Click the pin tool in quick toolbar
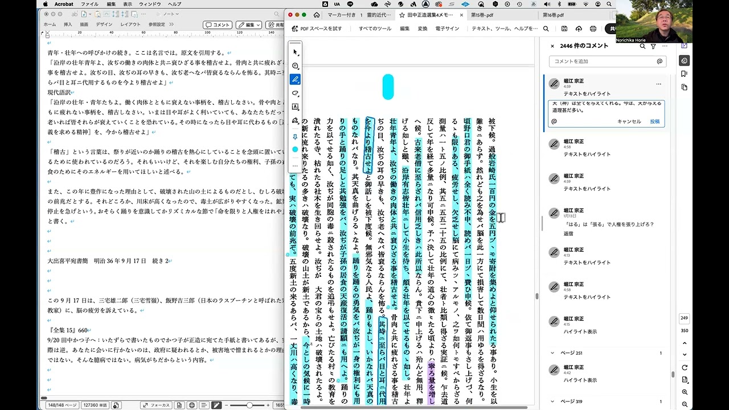This screenshot has width=729, height=410. coord(295,137)
